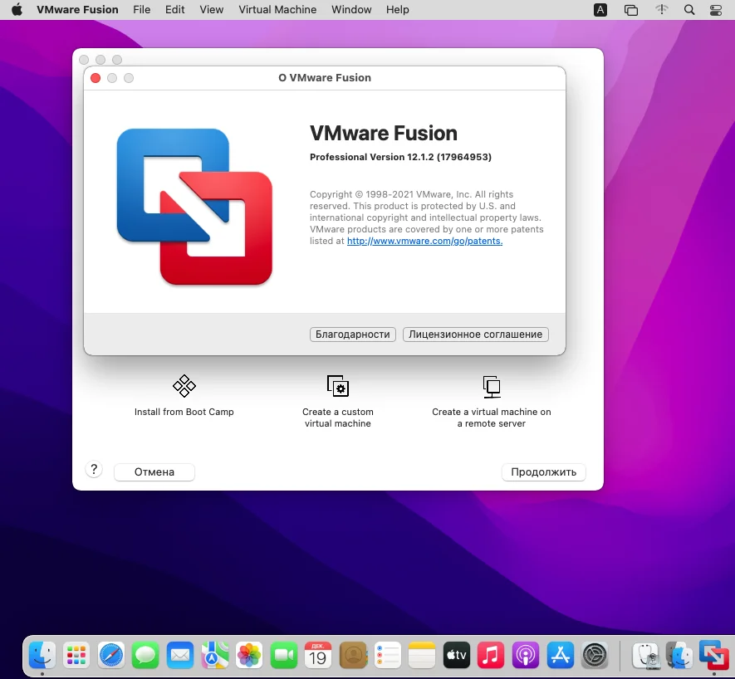735x679 pixels.
Task: Open the Window menu
Action: pos(351,9)
